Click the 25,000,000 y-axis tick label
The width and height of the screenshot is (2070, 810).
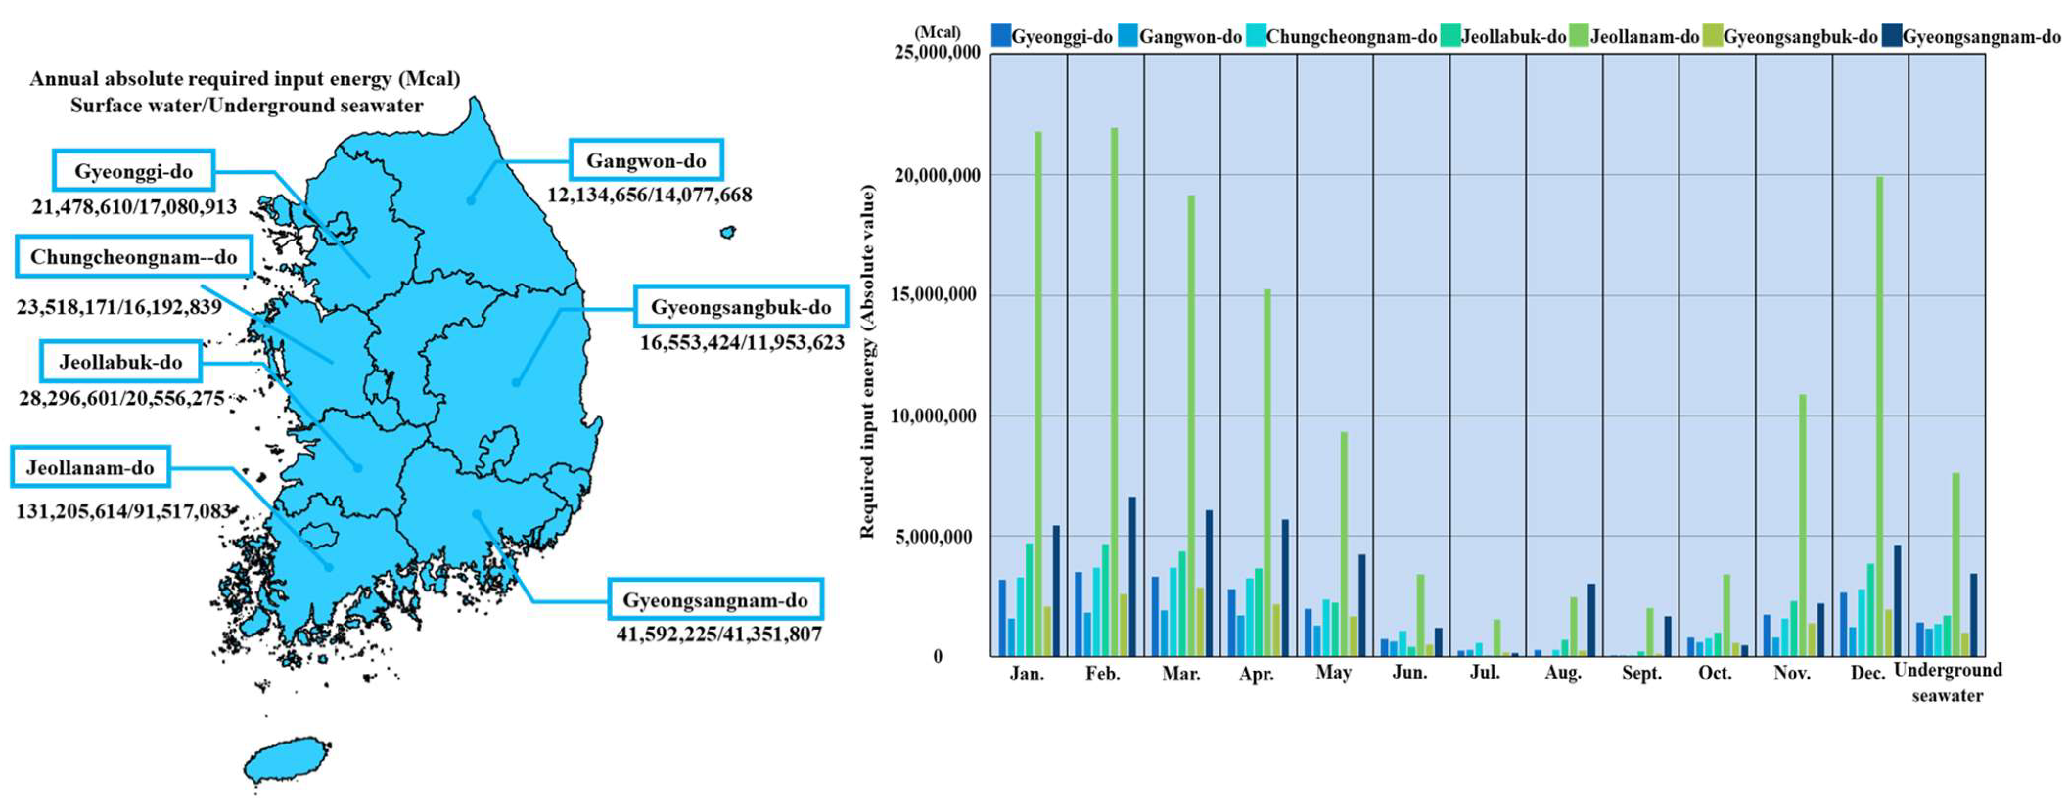[937, 53]
